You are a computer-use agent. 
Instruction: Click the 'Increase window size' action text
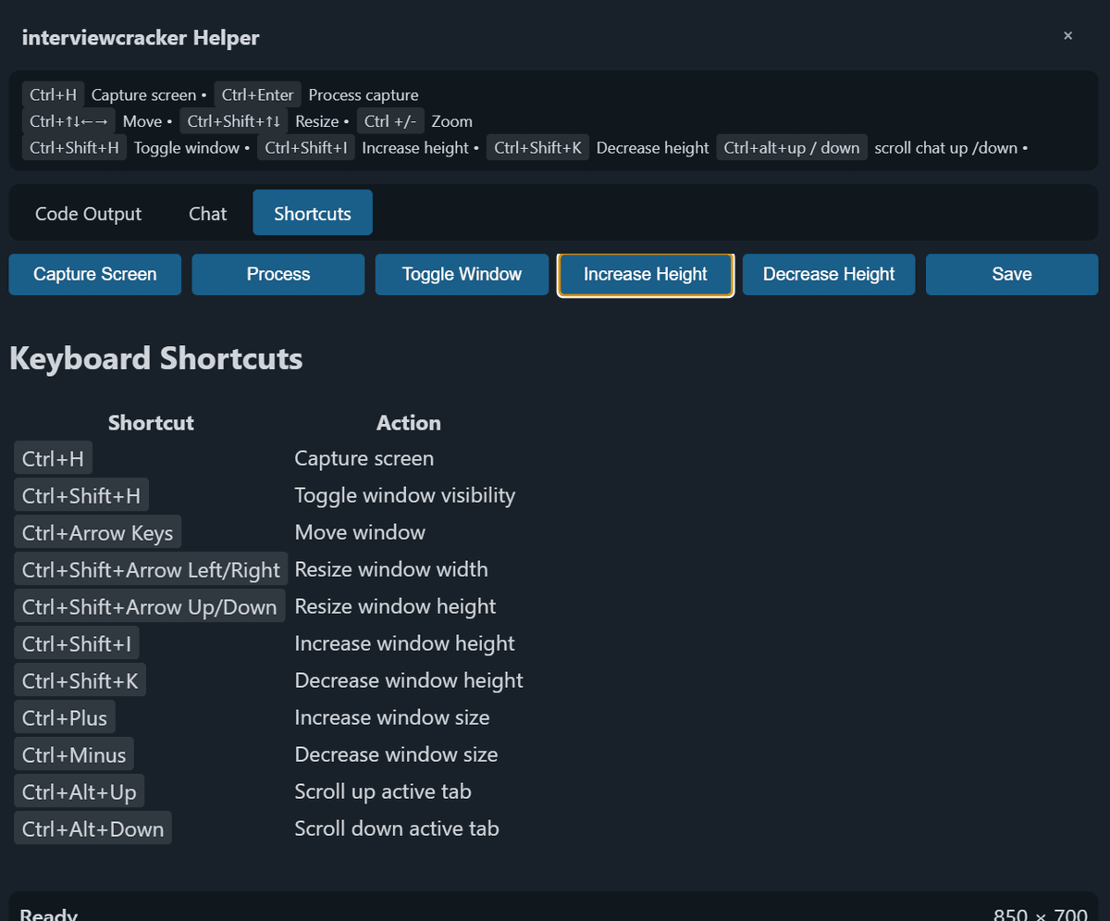(392, 717)
